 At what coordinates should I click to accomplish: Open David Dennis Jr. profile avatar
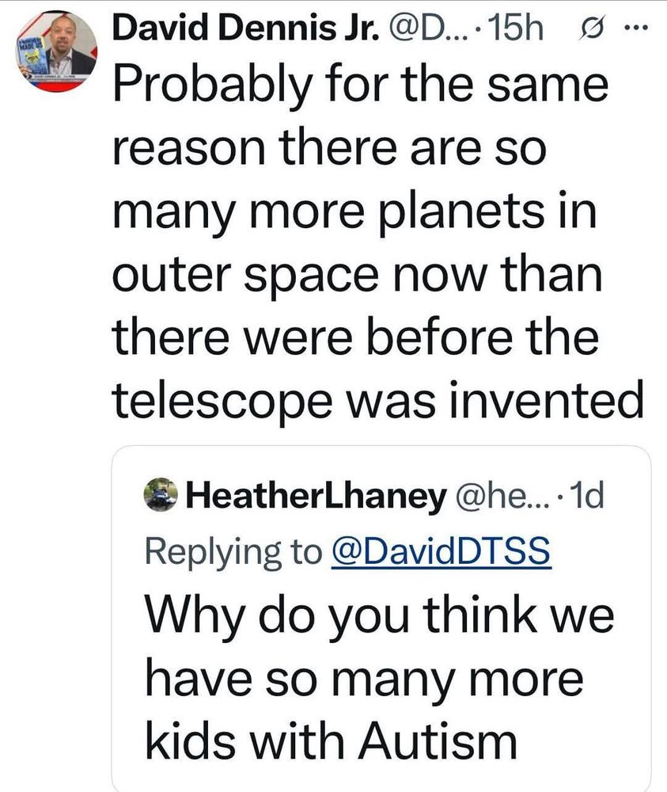[x=56, y=51]
